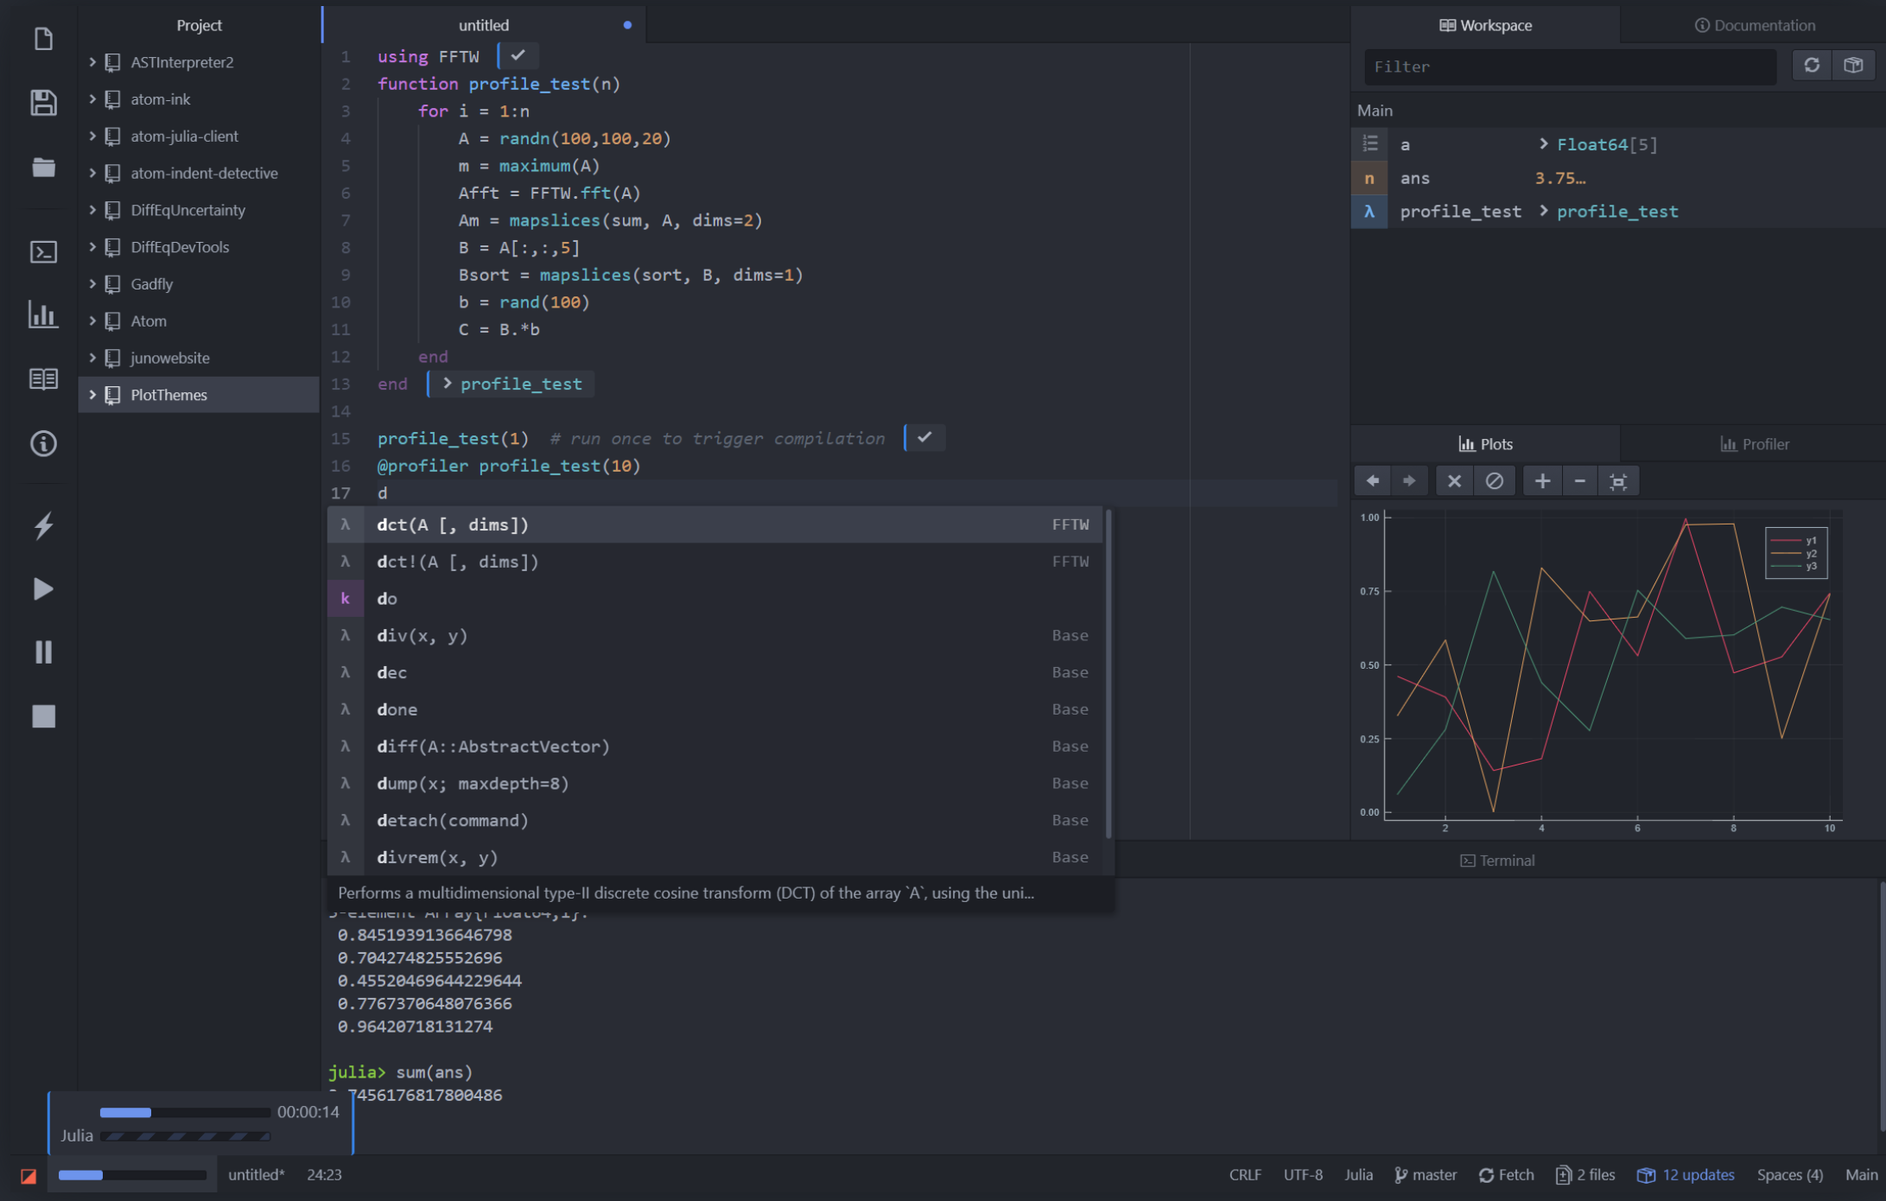Open the Terminal tab
The width and height of the screenshot is (1886, 1201).
(x=1497, y=861)
